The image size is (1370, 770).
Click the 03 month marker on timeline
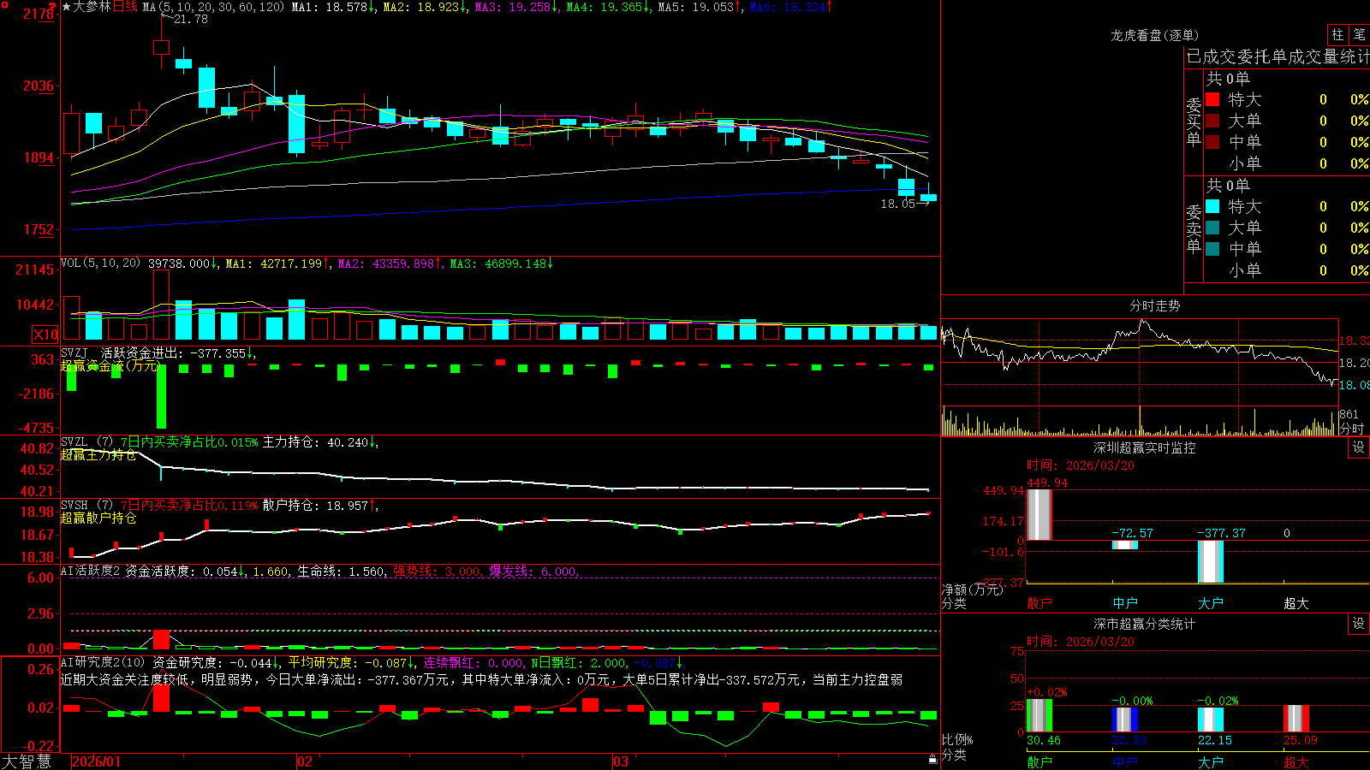coord(621,761)
